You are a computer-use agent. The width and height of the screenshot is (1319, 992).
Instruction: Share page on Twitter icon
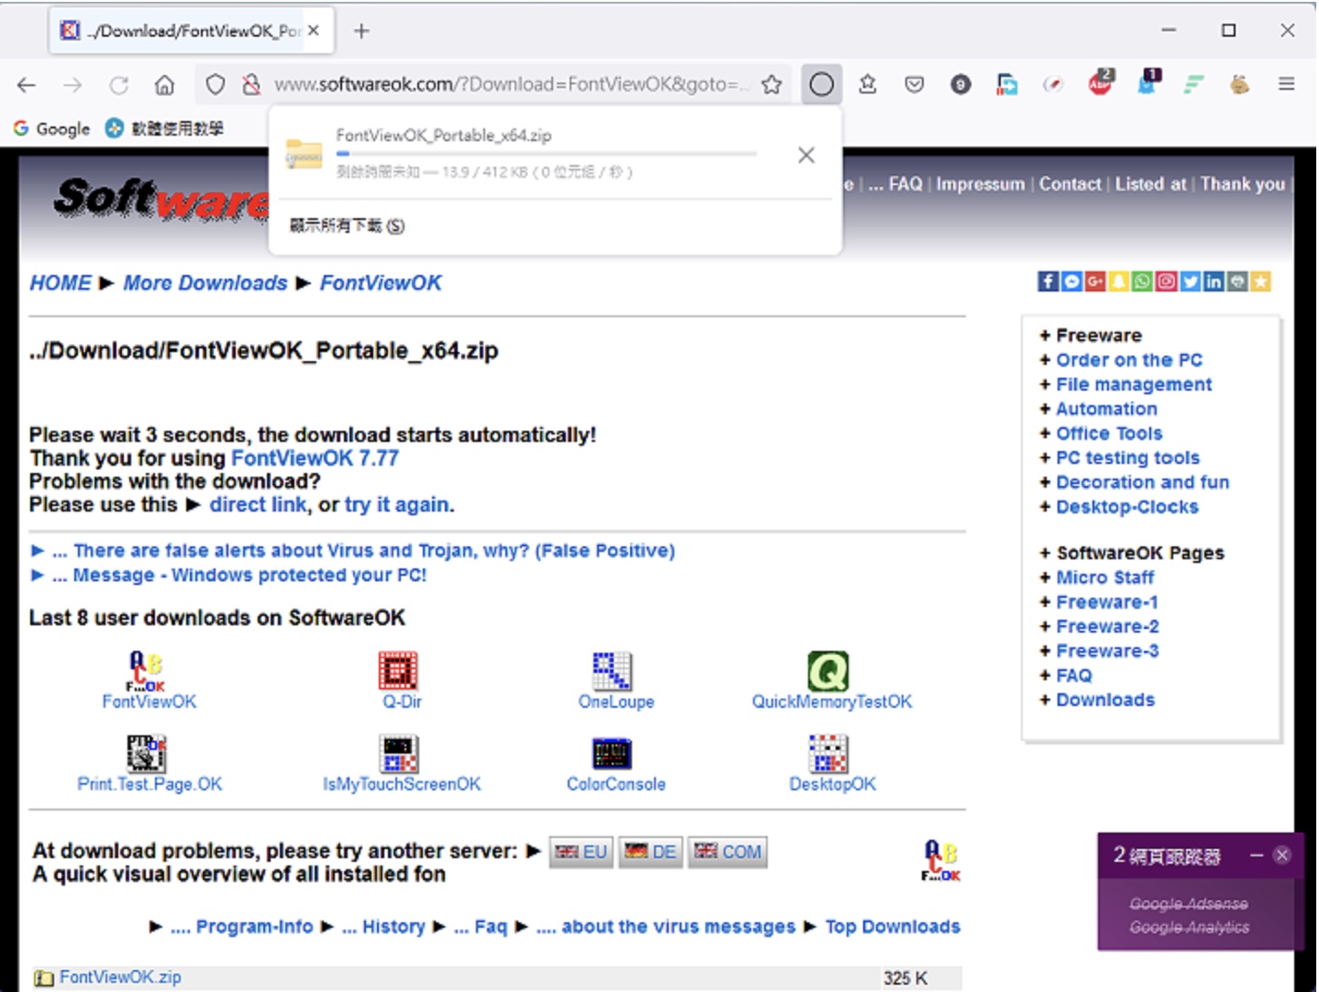coord(1190,281)
